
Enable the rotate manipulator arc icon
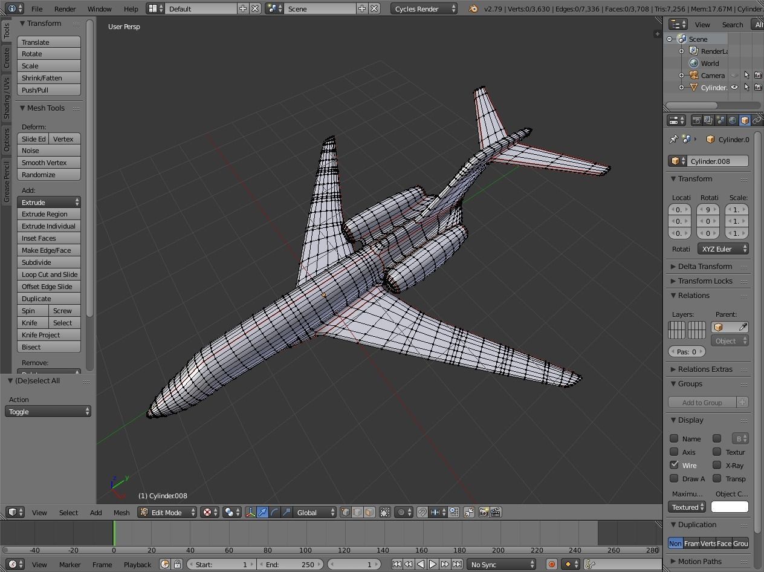(x=274, y=512)
